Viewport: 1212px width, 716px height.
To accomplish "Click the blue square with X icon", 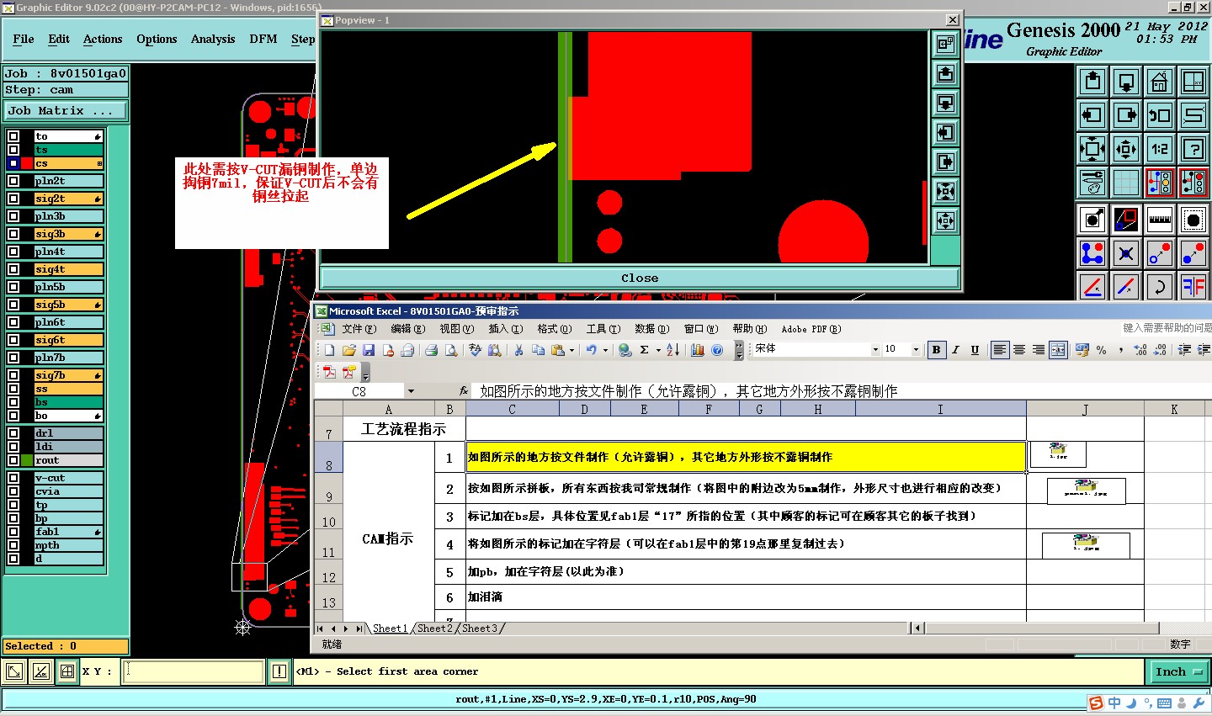I will [x=1126, y=253].
